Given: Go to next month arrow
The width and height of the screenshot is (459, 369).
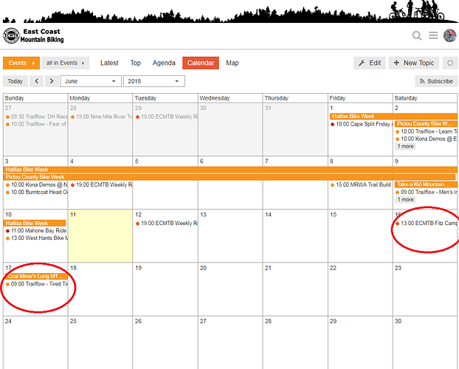Looking at the screenshot, I should coord(52,81).
